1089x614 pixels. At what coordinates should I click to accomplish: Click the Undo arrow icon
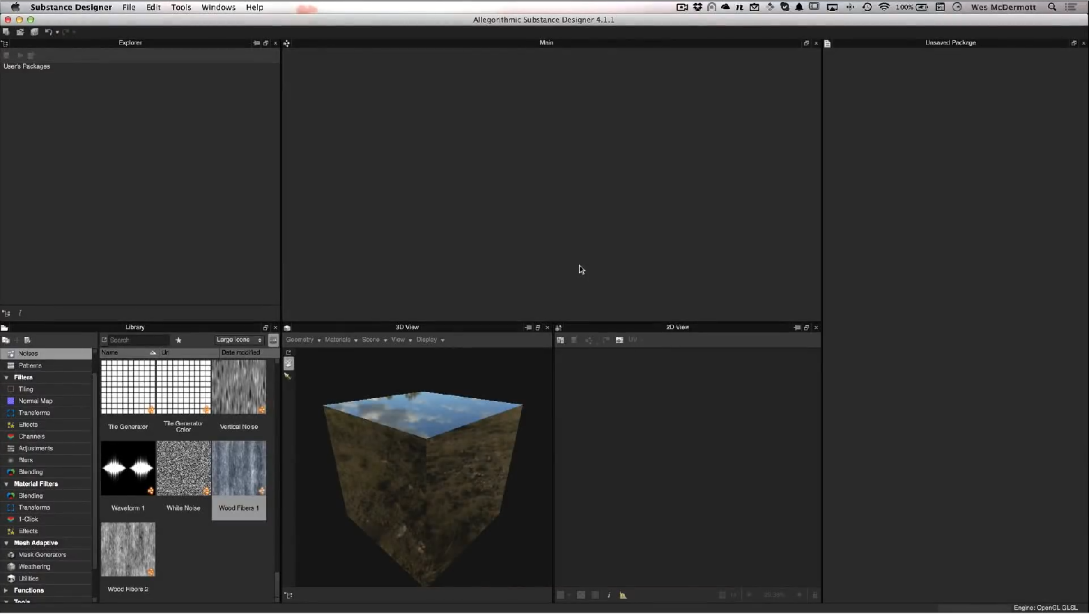pyautogui.click(x=48, y=32)
